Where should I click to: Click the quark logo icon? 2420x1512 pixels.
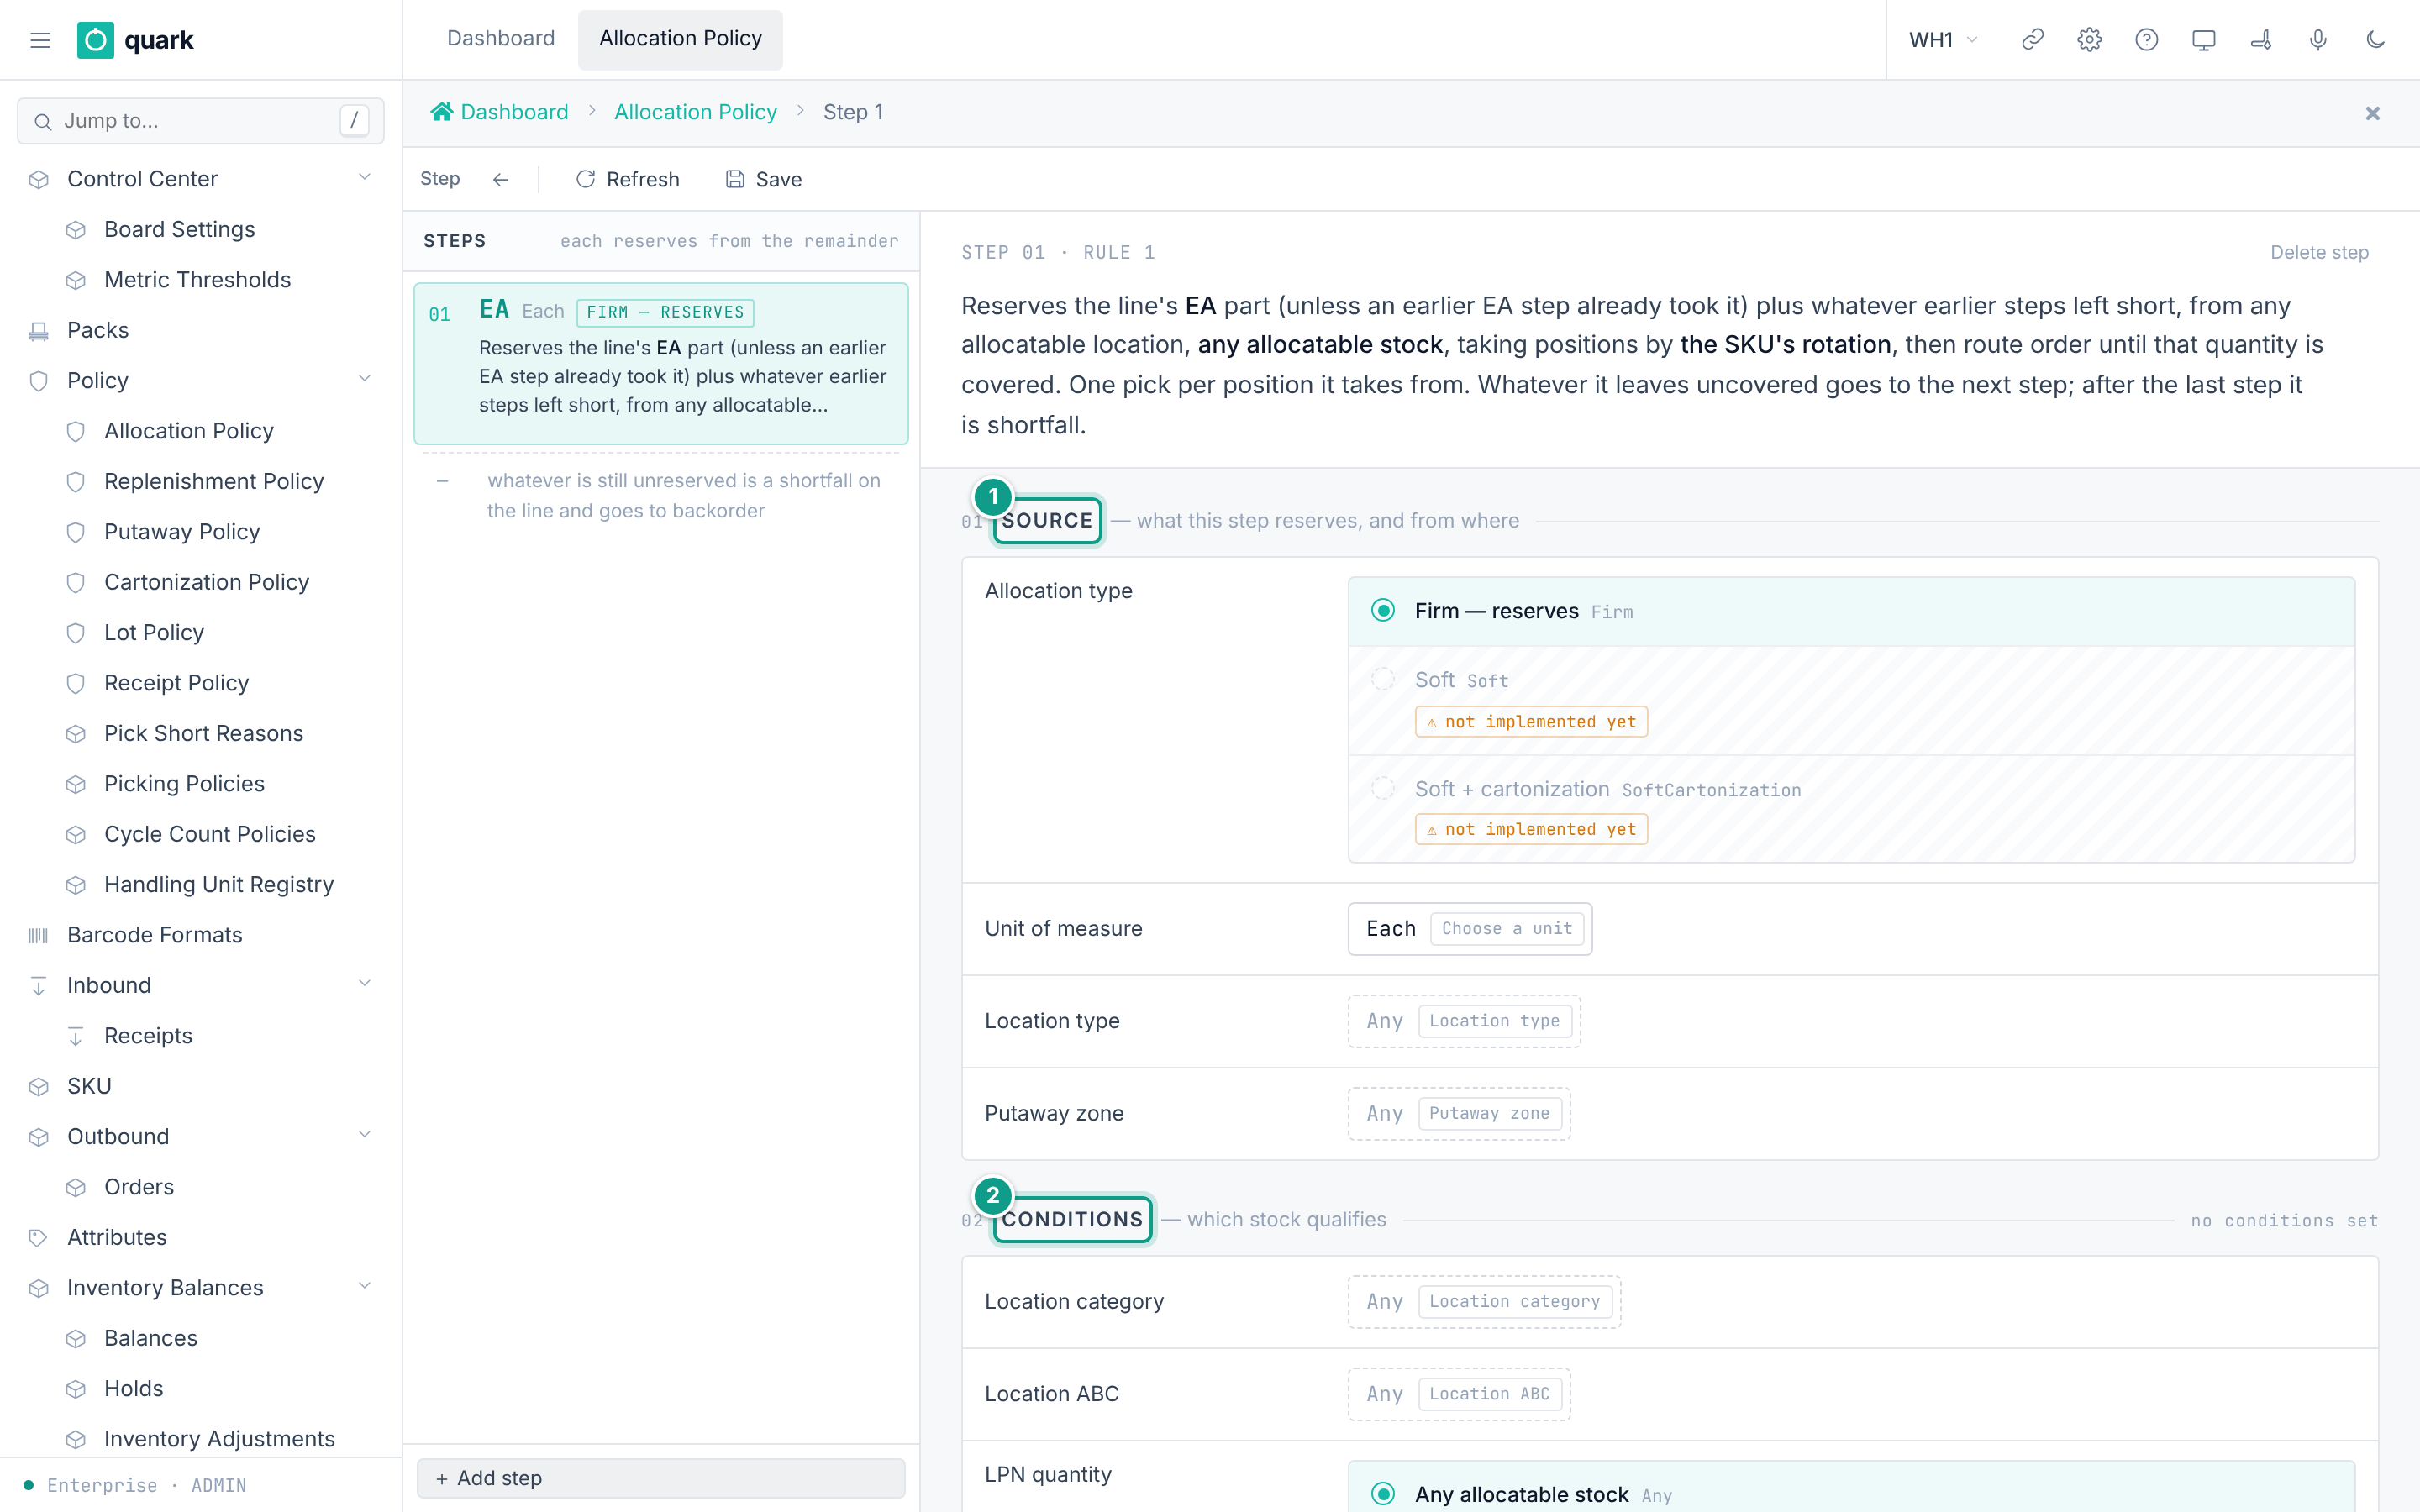tap(95, 40)
